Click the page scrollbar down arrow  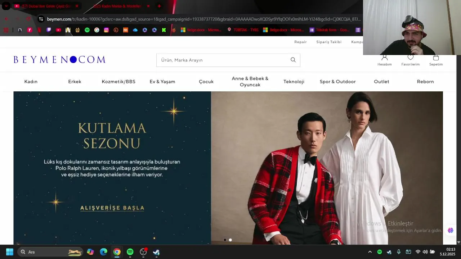click(x=458, y=242)
